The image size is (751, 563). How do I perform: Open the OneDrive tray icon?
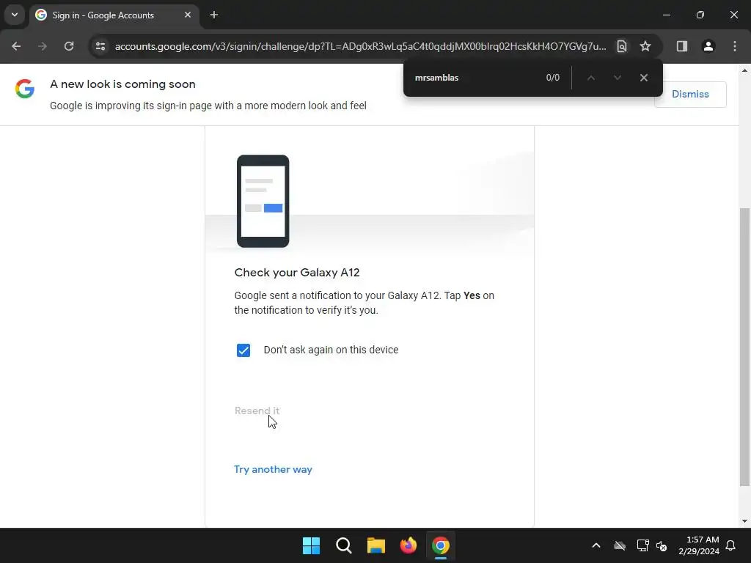(620, 545)
